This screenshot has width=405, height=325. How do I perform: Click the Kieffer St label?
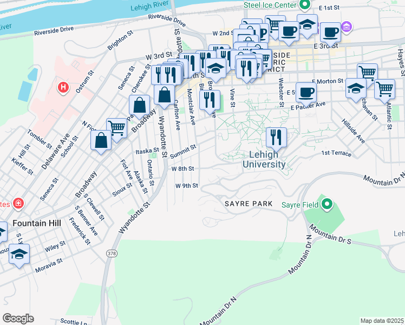pyautogui.click(x=22, y=167)
